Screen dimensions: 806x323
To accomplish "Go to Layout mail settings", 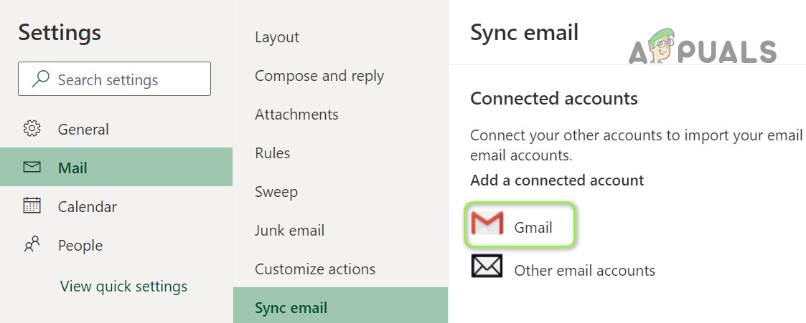I will 277,37.
